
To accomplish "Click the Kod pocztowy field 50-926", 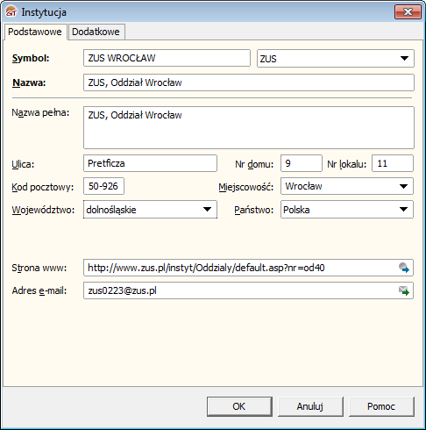I will [x=103, y=186].
